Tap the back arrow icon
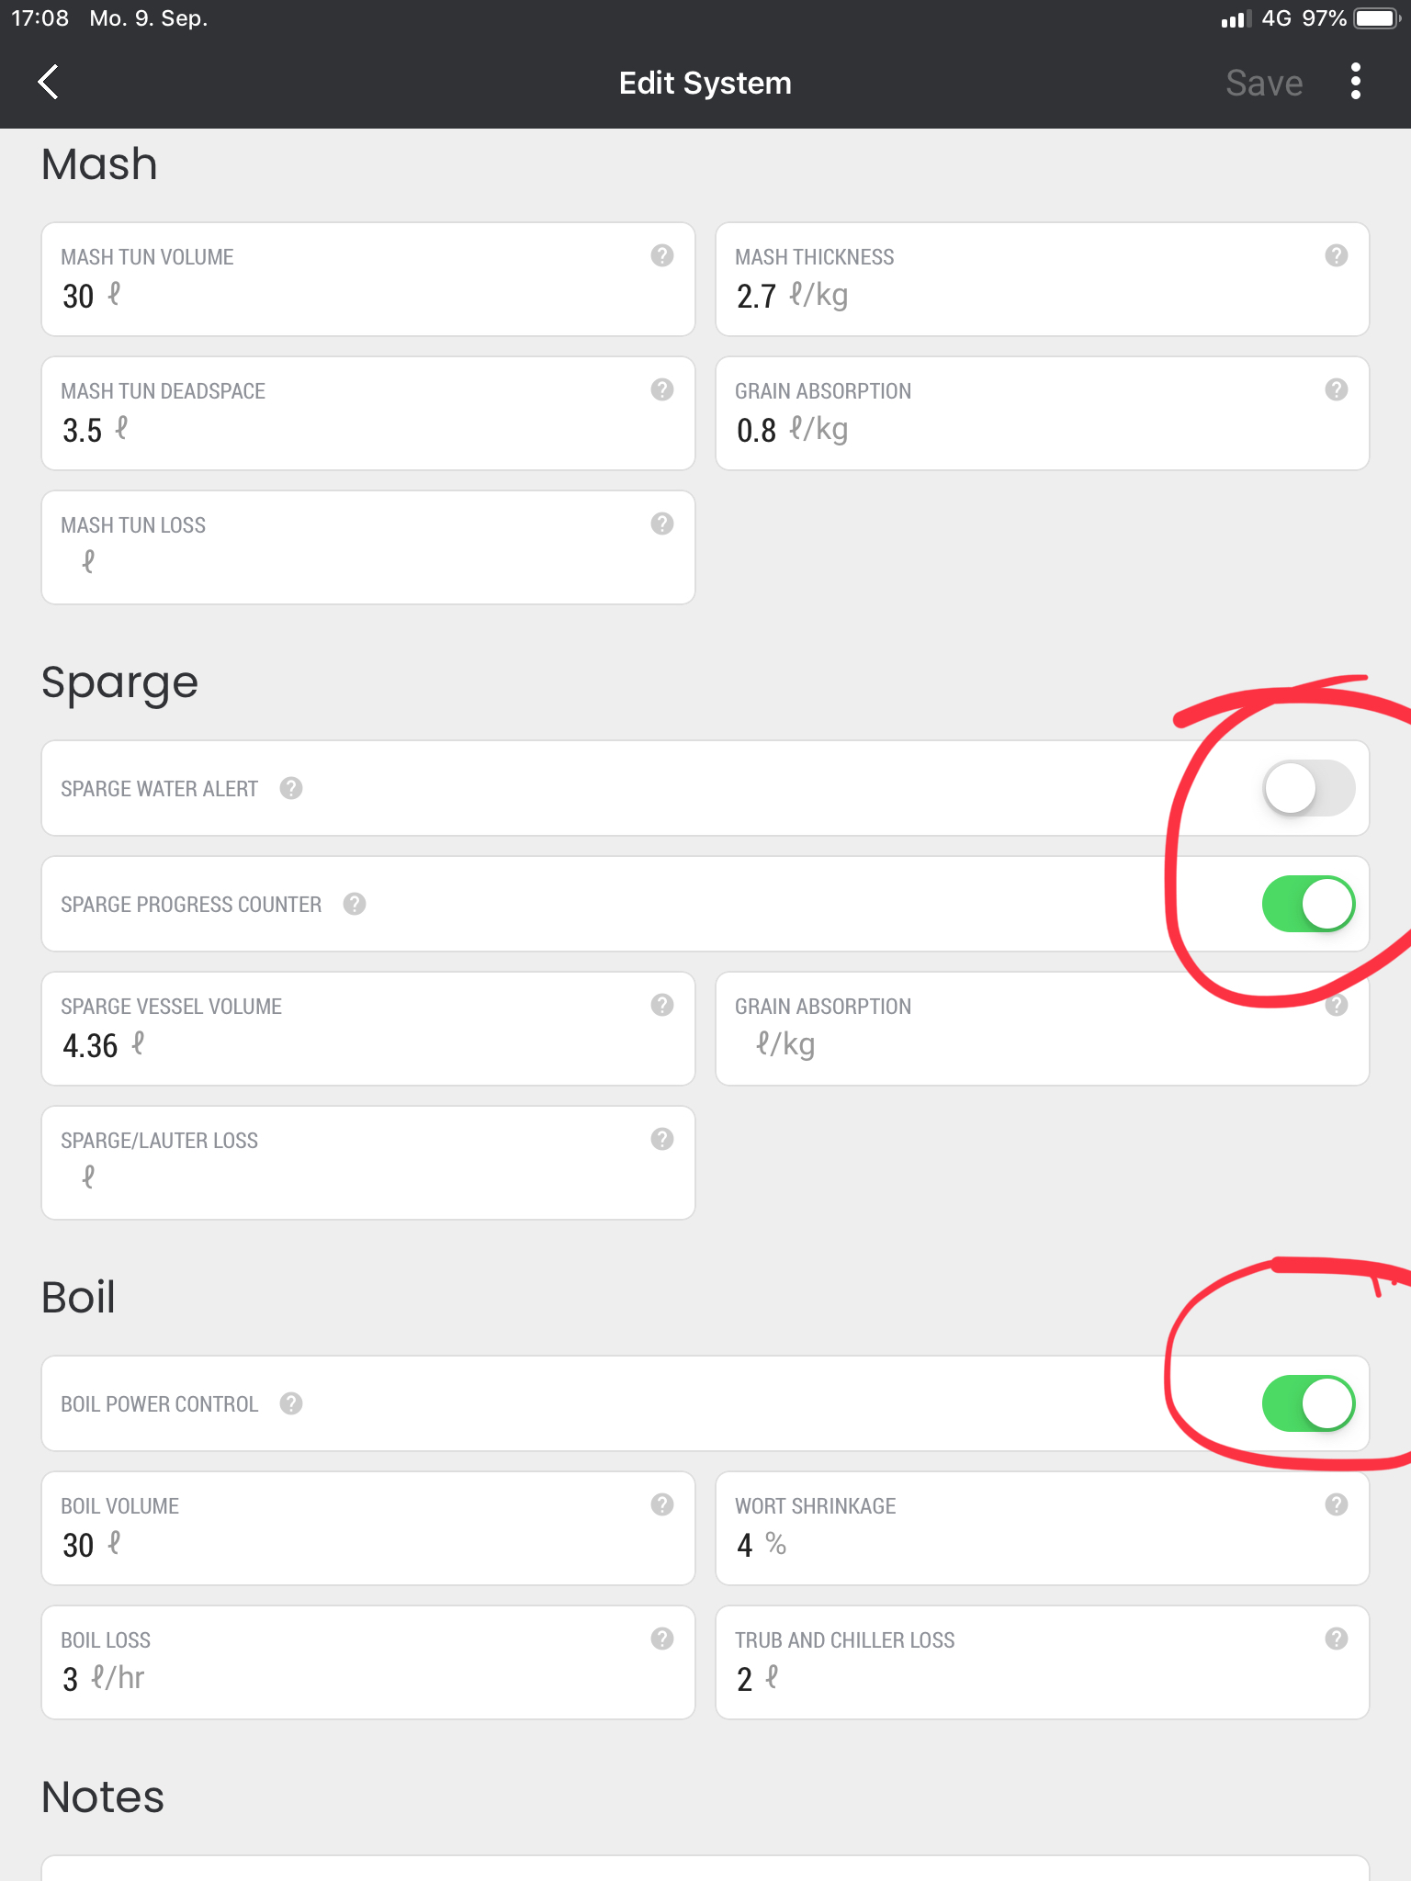The image size is (1411, 1881). click(x=50, y=83)
